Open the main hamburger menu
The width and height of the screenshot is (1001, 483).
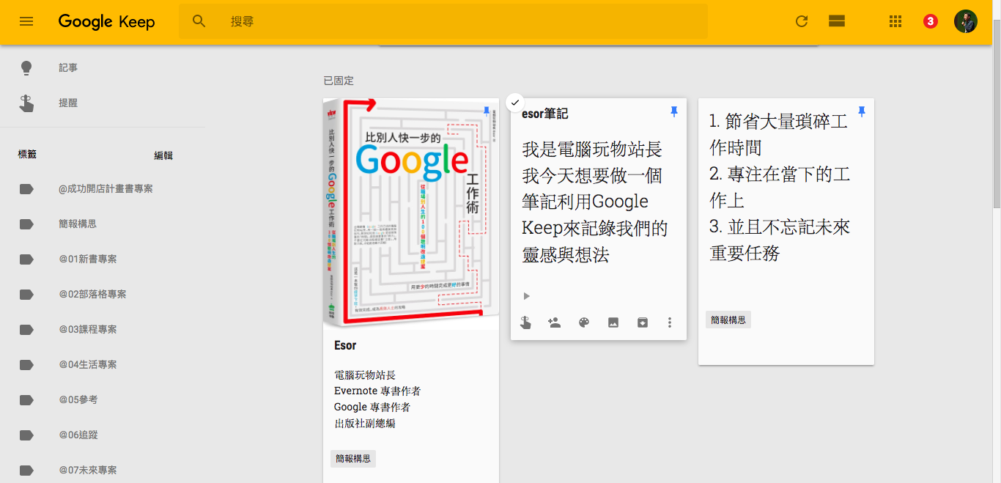click(26, 21)
